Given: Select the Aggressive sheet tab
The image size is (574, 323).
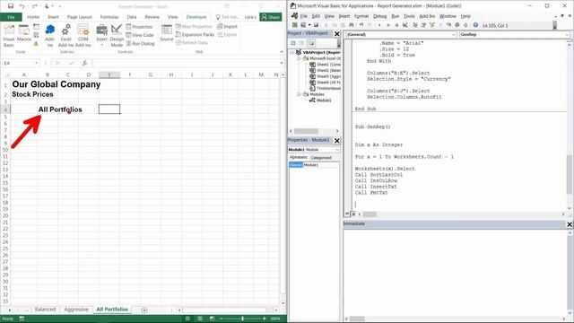Looking at the screenshot, I should [x=76, y=310].
